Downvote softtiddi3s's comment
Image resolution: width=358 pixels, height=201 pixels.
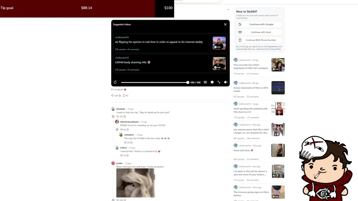131,142
